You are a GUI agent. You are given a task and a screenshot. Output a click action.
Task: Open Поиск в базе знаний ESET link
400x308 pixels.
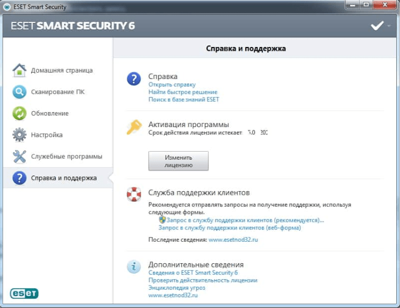[184, 99]
